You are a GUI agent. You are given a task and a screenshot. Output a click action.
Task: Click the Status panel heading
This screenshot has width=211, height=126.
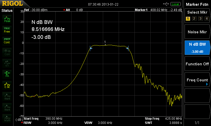pos(7,10)
